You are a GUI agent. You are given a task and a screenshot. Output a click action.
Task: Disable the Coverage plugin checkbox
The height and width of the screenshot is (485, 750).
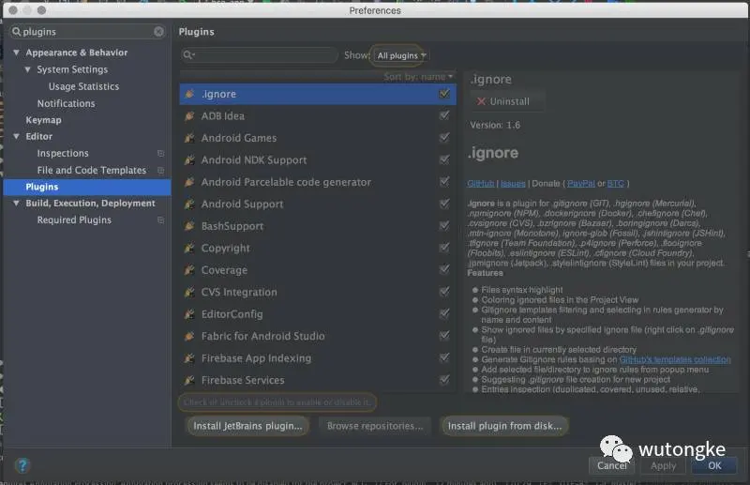(x=444, y=269)
